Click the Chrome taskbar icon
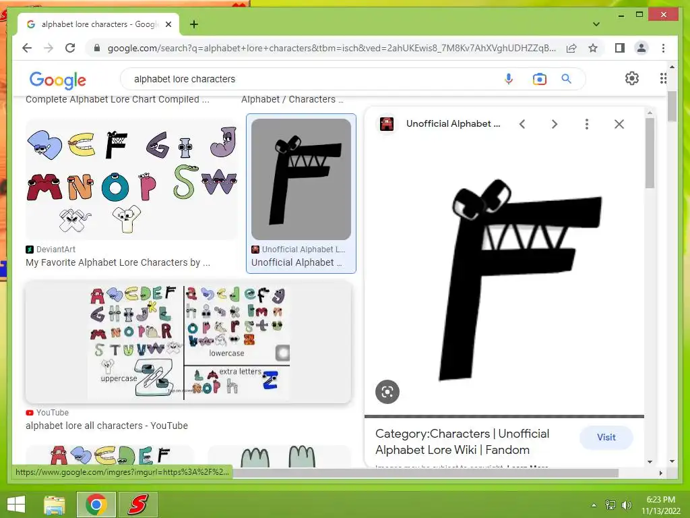Screen dimensions: 690x518 (x=96, y=505)
